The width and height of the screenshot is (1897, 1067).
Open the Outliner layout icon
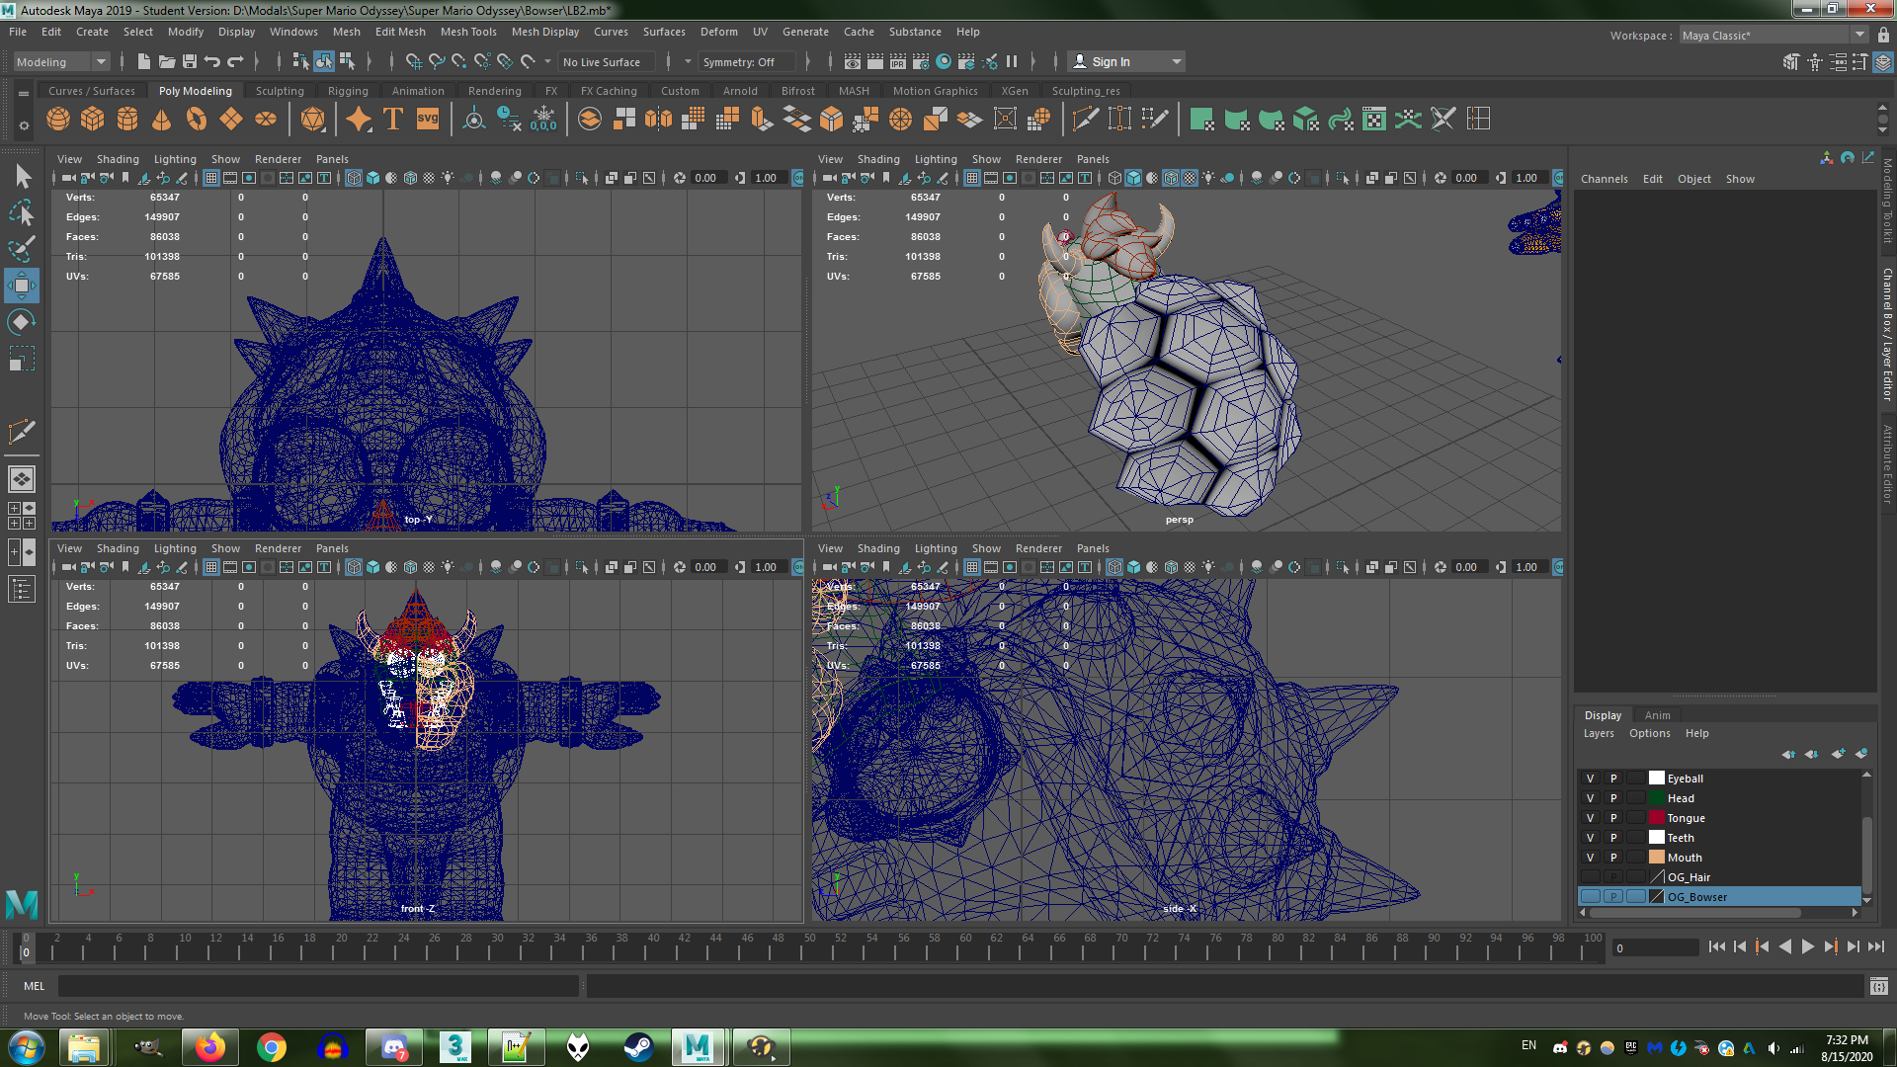pos(22,590)
